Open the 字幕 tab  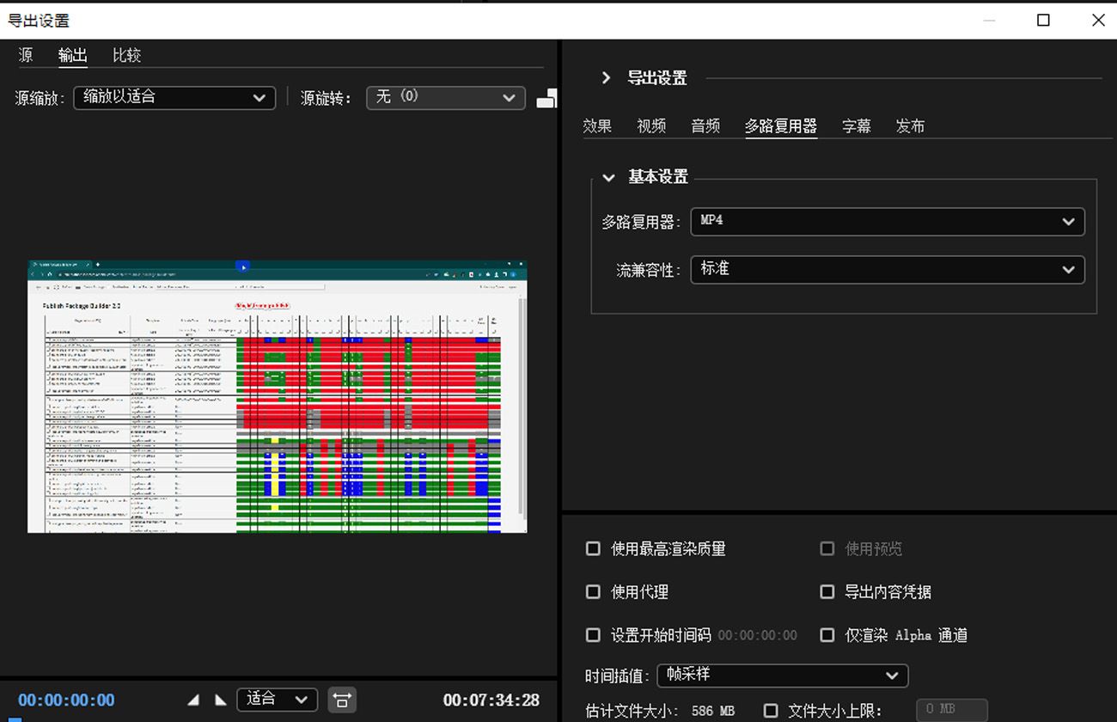[856, 126]
